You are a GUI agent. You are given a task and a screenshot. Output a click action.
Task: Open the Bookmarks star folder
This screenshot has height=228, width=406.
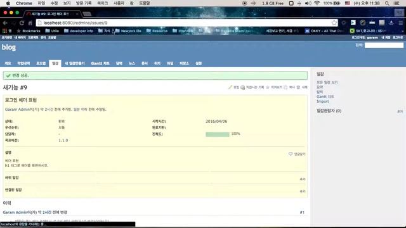click(29, 31)
